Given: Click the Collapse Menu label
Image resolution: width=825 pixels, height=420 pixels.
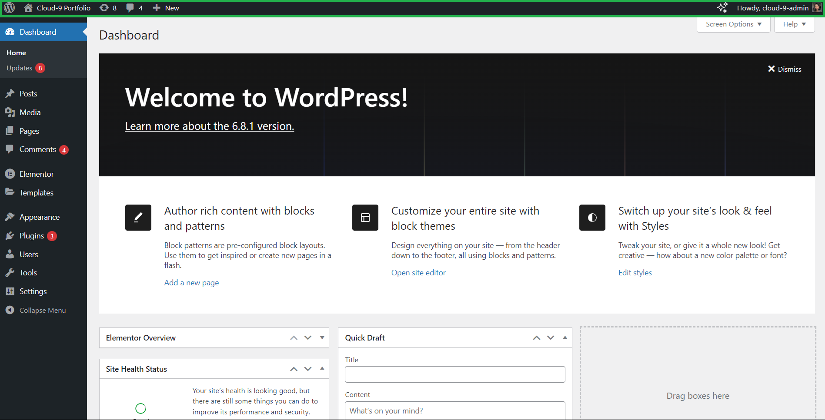Looking at the screenshot, I should click(43, 311).
